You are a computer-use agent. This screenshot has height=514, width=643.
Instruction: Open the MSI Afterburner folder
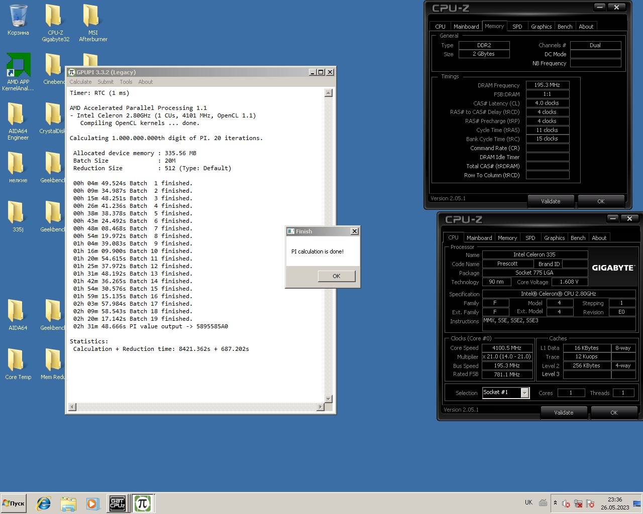[93, 23]
